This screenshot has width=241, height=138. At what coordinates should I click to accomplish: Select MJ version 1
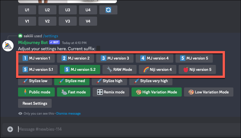click(36, 58)
